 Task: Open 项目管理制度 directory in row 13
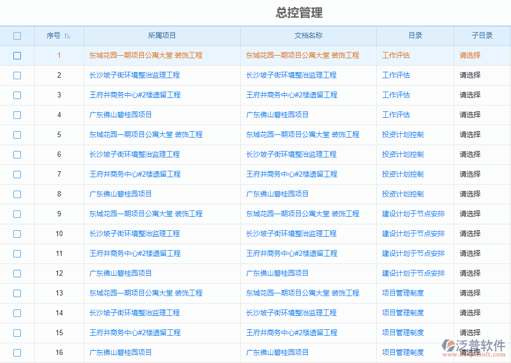click(x=402, y=293)
